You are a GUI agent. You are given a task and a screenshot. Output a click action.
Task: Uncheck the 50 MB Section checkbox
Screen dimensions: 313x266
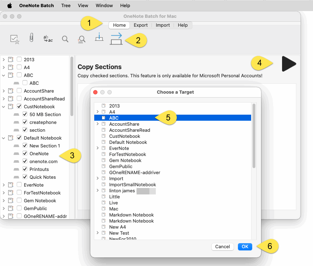click(x=25, y=114)
